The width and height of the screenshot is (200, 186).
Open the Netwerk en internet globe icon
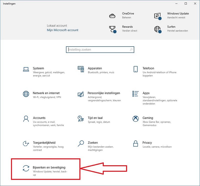[26, 94]
